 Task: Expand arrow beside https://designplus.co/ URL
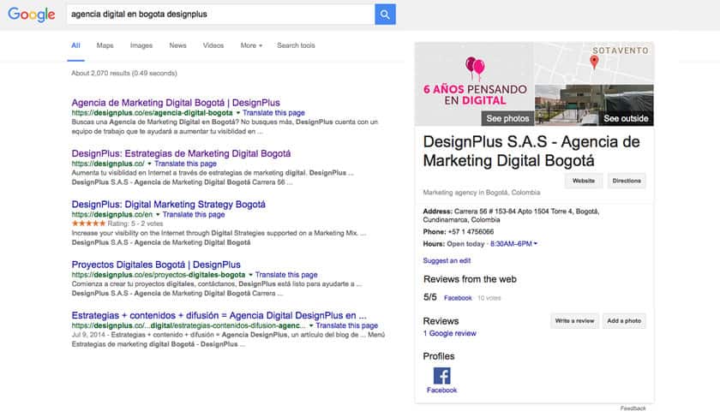tap(149, 164)
